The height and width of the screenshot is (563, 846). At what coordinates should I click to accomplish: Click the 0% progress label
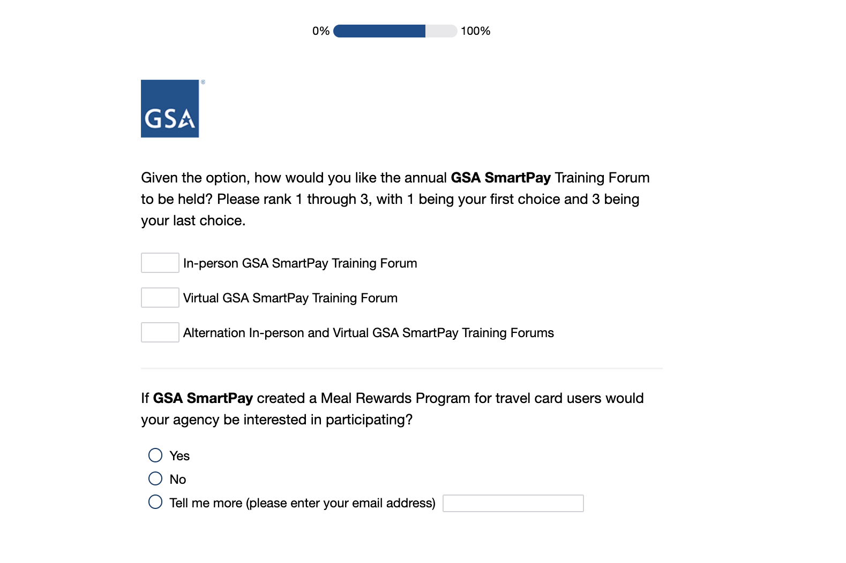click(321, 31)
